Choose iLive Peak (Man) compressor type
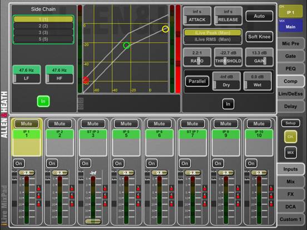The height and width of the screenshot is (230, 307). coord(212,33)
